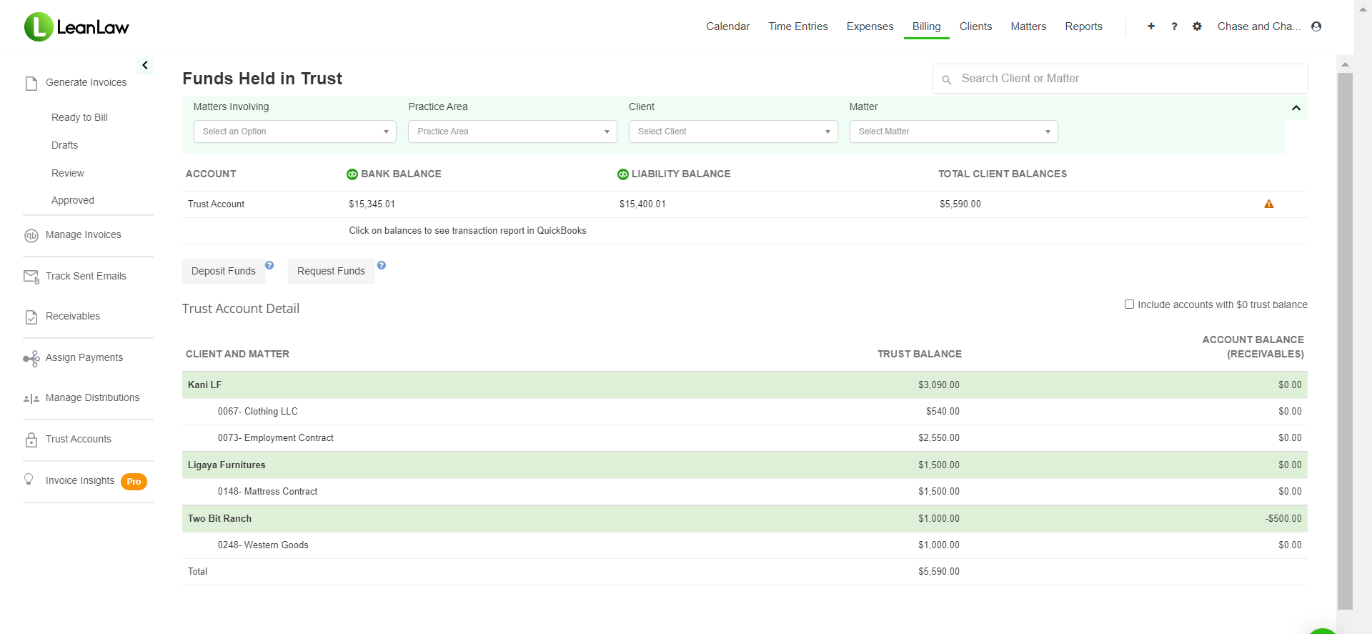Screen dimensions: 1372x634
Task: Click the search magnifier icon
Action: click(x=947, y=80)
